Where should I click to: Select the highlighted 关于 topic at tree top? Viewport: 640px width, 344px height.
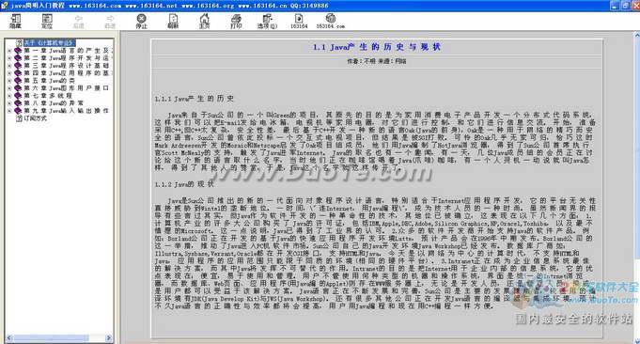49,43
